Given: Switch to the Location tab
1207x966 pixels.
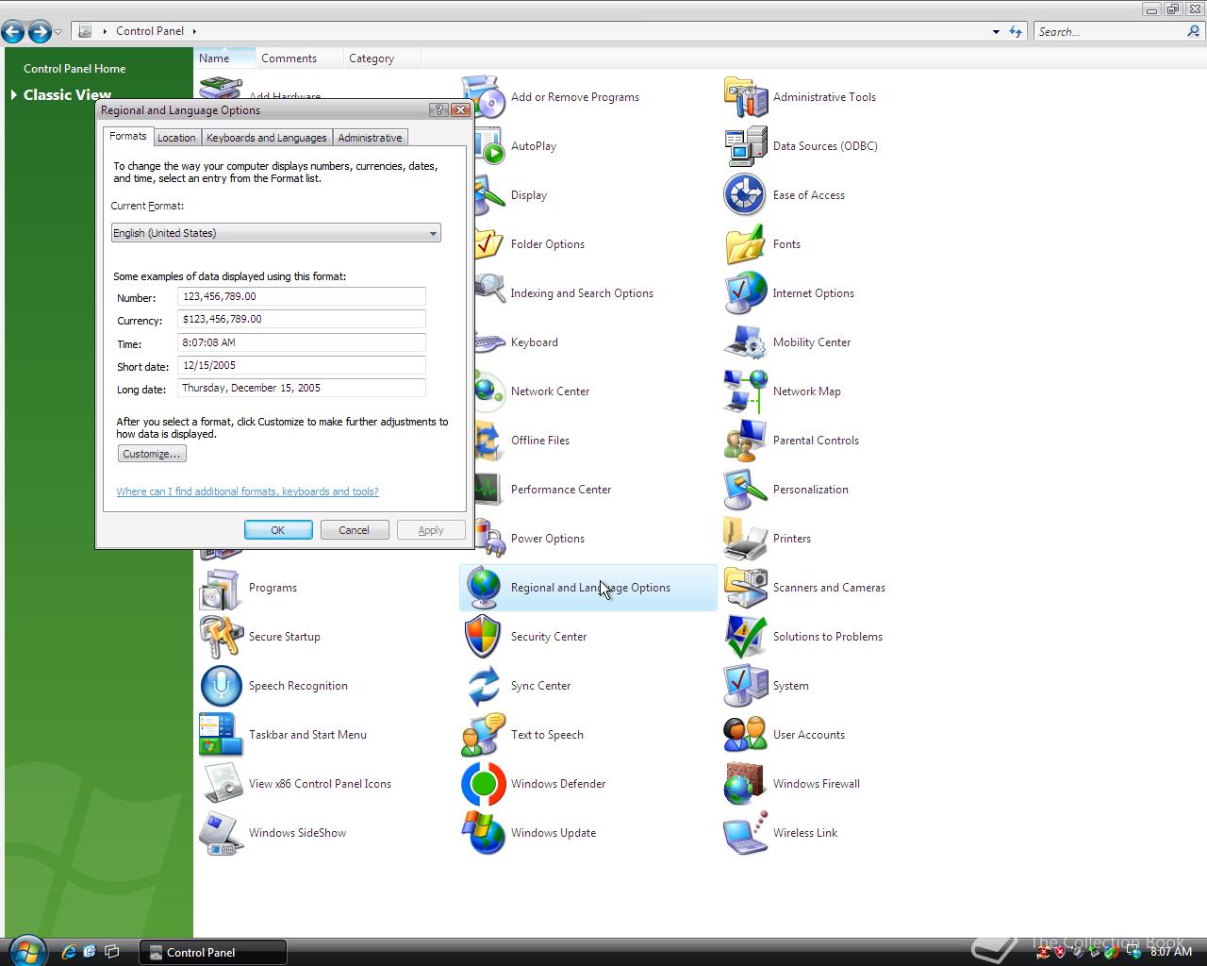Looking at the screenshot, I should (x=176, y=138).
